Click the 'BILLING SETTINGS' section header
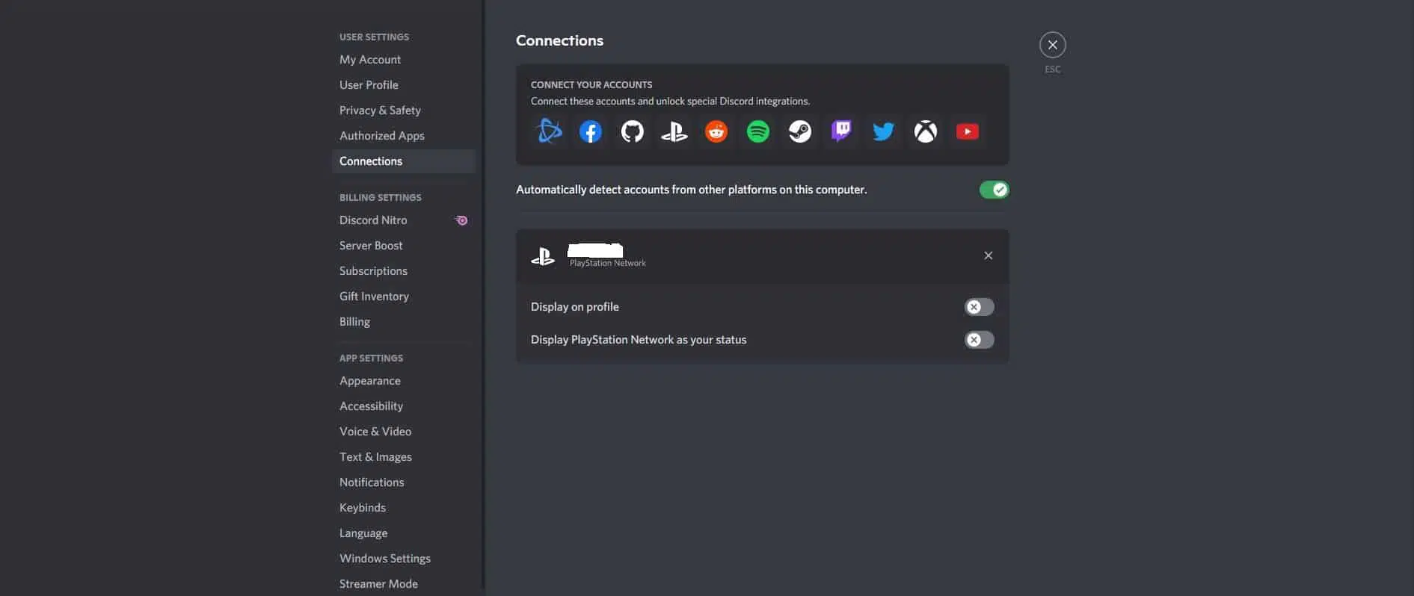The width and height of the screenshot is (1414, 596). [381, 198]
